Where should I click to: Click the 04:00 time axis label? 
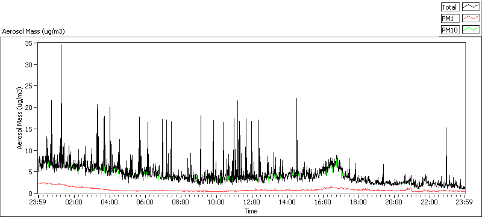point(110,203)
